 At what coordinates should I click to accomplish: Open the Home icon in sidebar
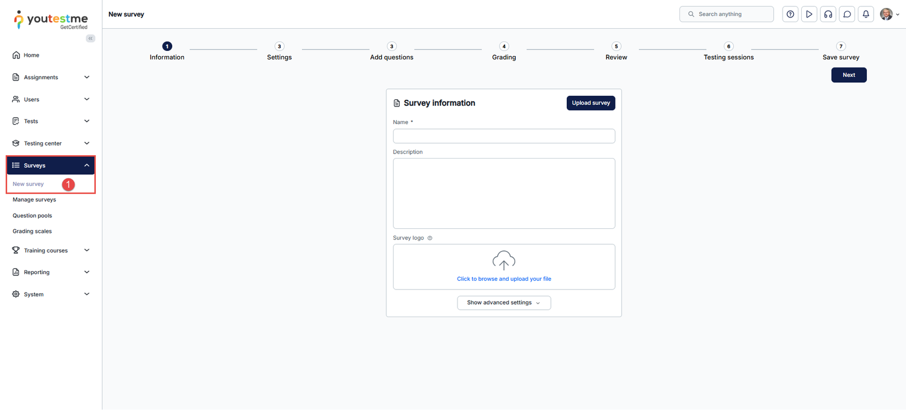[x=16, y=55]
